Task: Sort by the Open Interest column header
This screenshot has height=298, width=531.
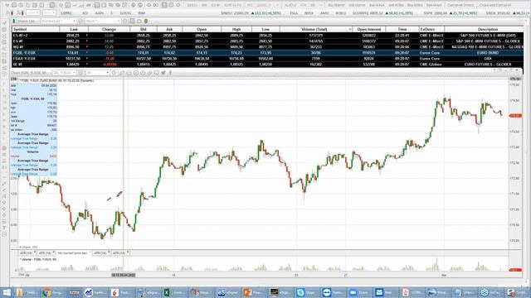Action: tap(368, 30)
